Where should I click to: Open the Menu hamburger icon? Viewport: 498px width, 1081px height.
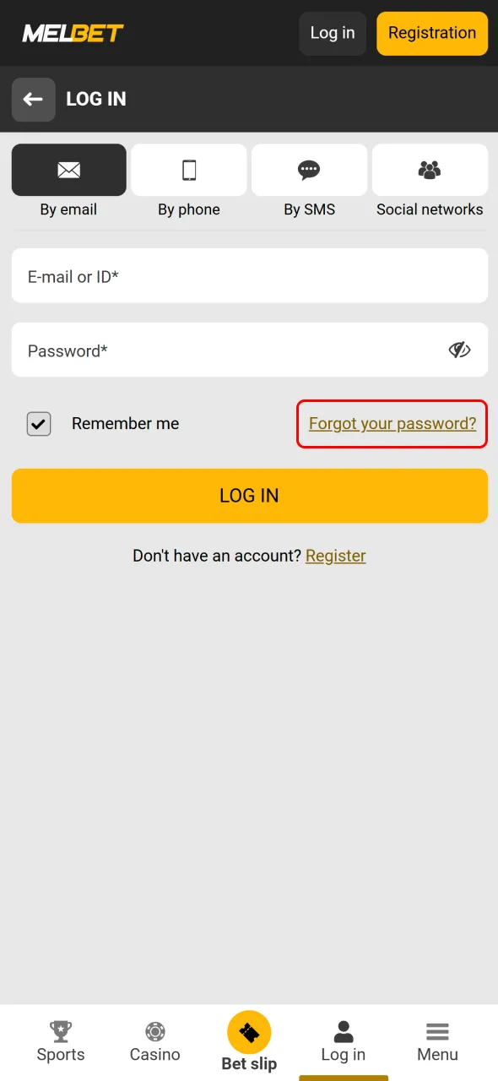coord(437,1030)
